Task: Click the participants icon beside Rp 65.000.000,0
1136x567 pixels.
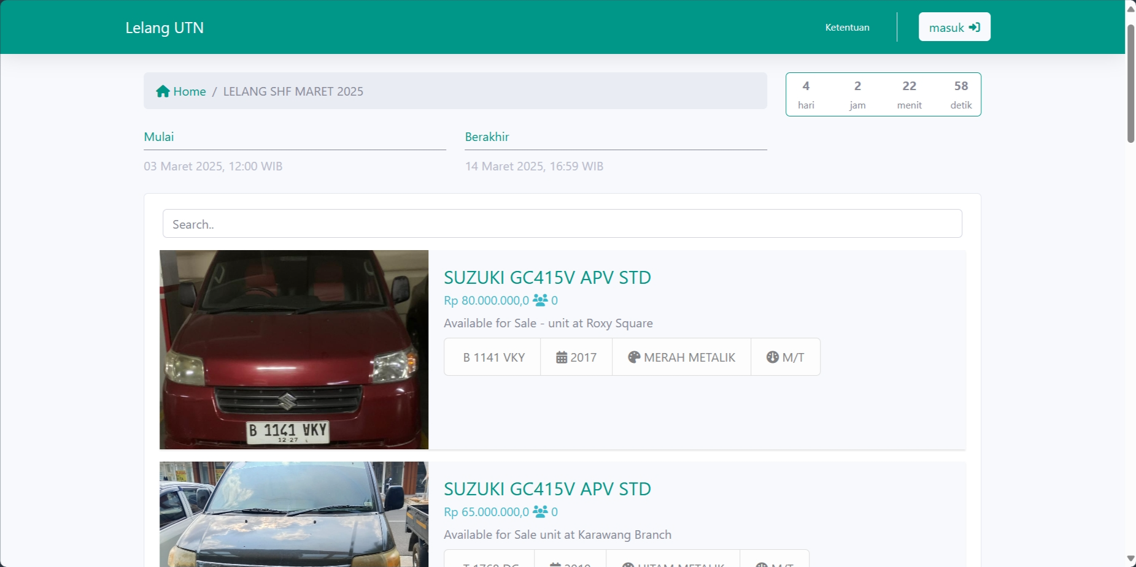Action: coord(541,512)
